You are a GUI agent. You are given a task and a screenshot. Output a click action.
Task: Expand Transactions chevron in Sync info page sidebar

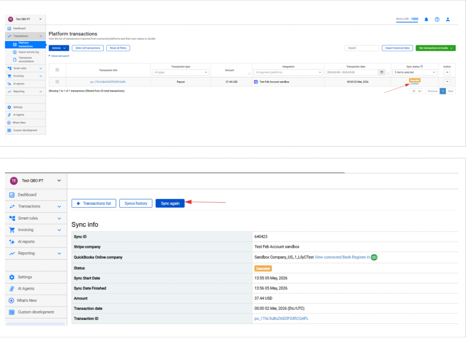[x=59, y=206]
